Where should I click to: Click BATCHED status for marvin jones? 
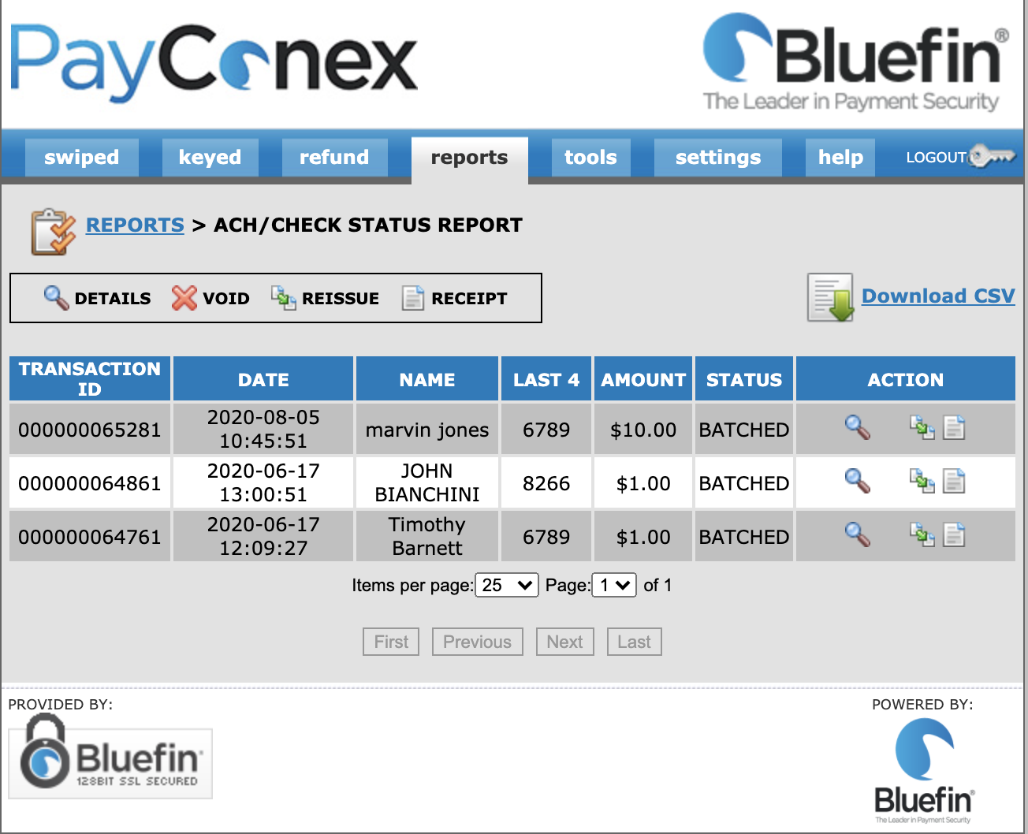click(744, 430)
